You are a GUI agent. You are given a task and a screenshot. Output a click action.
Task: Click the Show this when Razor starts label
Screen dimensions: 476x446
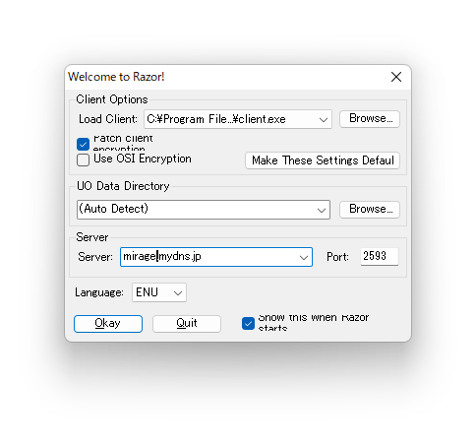coord(314,323)
